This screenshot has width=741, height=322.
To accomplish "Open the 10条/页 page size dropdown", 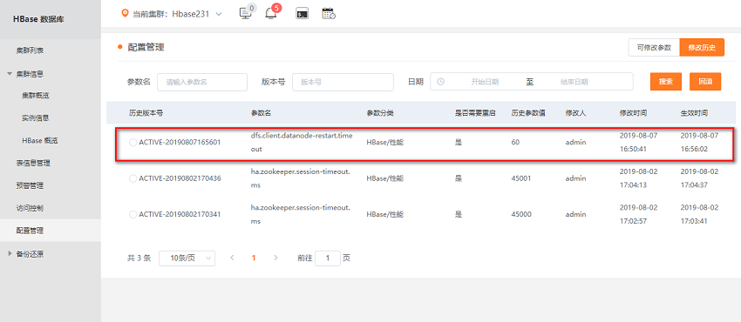I will point(187,258).
